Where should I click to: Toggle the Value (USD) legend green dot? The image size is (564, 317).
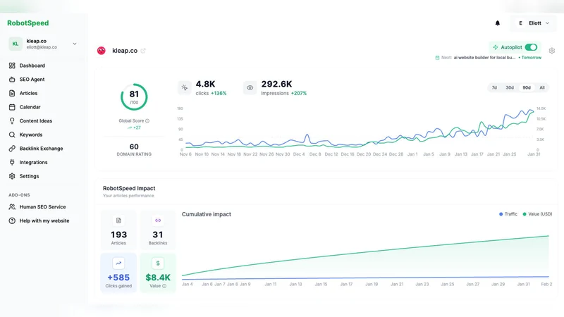[525, 214]
